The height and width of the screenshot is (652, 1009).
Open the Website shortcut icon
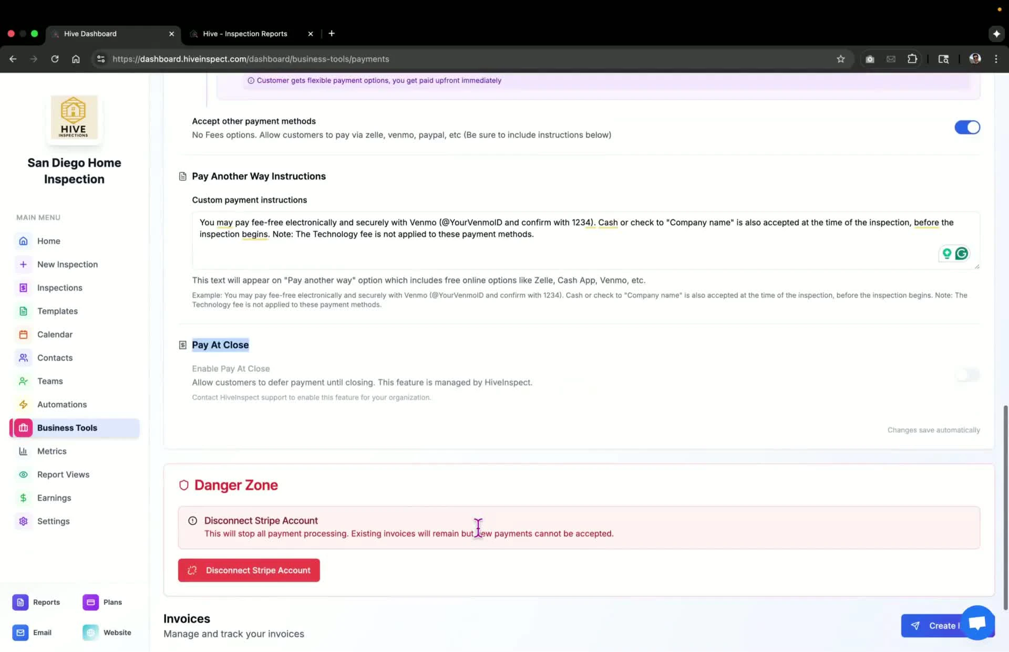90,633
